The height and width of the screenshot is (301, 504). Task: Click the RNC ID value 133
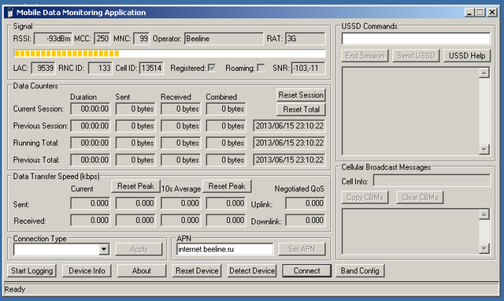(100, 69)
